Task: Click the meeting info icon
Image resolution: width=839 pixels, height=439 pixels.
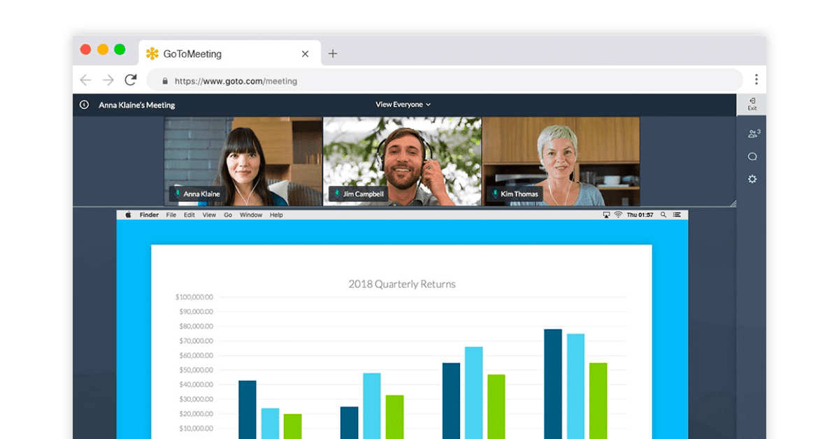Action: coord(85,105)
